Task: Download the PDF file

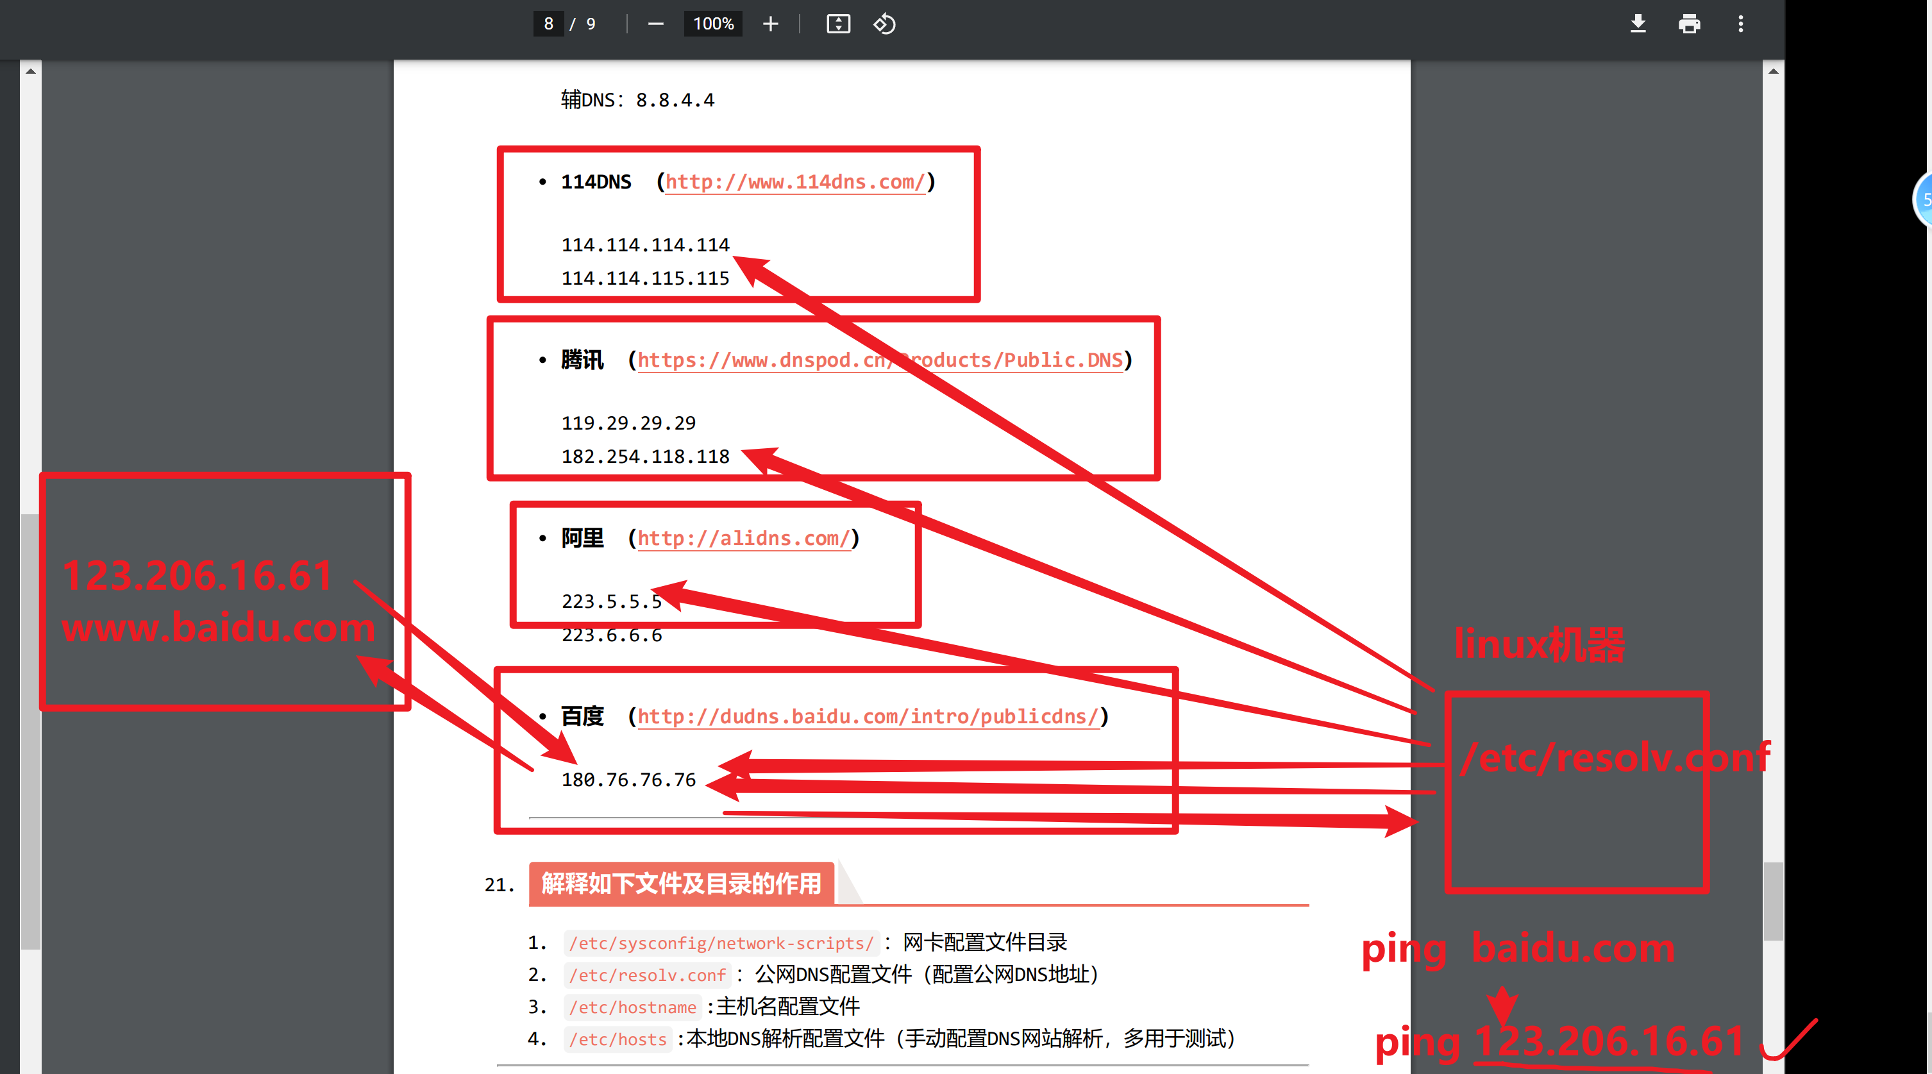Action: (1638, 24)
